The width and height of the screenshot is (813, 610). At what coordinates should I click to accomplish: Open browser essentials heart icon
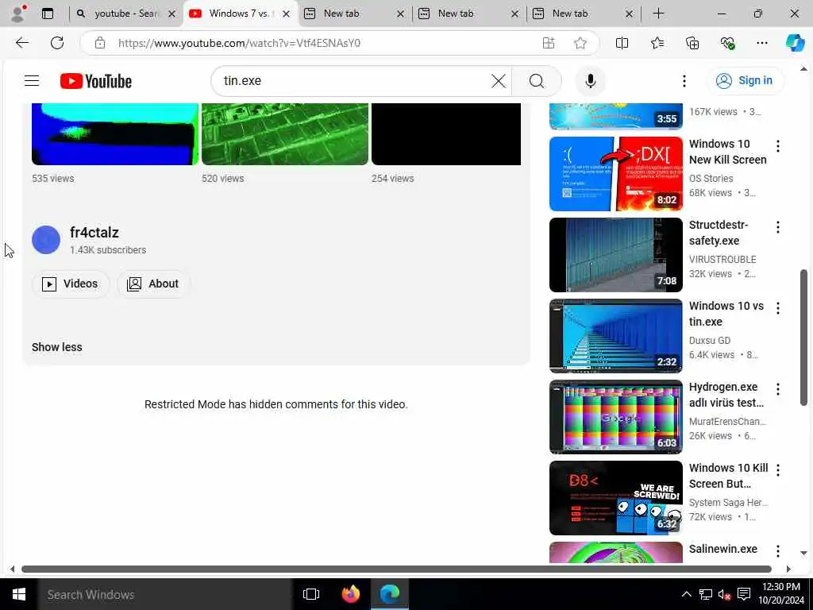727,43
